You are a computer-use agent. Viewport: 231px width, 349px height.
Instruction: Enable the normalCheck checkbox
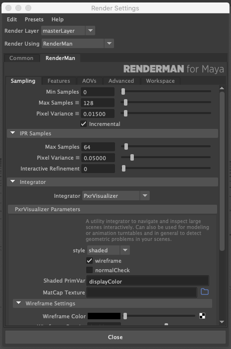(89, 270)
